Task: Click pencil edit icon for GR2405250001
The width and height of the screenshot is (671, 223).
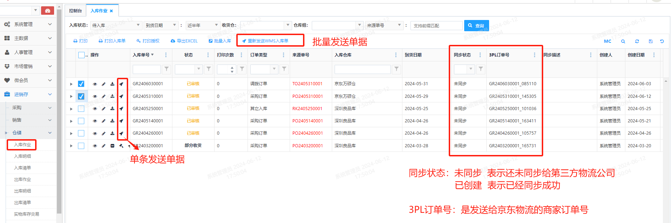Action: coord(104,109)
